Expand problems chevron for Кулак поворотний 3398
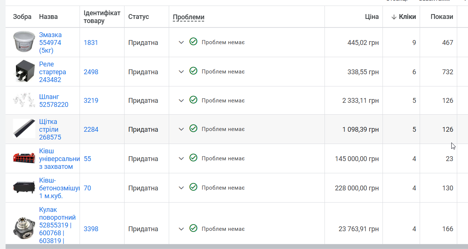 [181, 229]
